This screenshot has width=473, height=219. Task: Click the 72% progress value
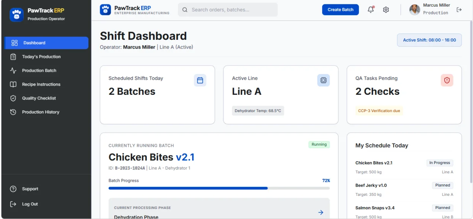pyautogui.click(x=326, y=181)
